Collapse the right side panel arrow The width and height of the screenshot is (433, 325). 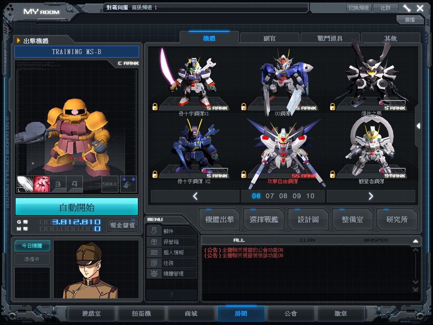[418, 126]
